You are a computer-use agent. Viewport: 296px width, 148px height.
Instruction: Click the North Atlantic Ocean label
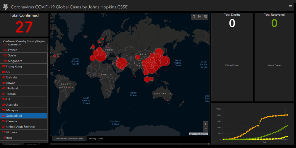(x=75, y=61)
